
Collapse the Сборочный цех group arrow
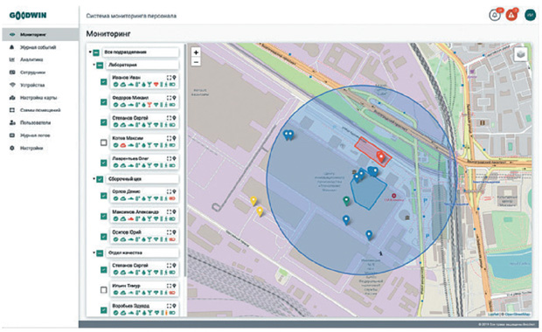(94, 179)
